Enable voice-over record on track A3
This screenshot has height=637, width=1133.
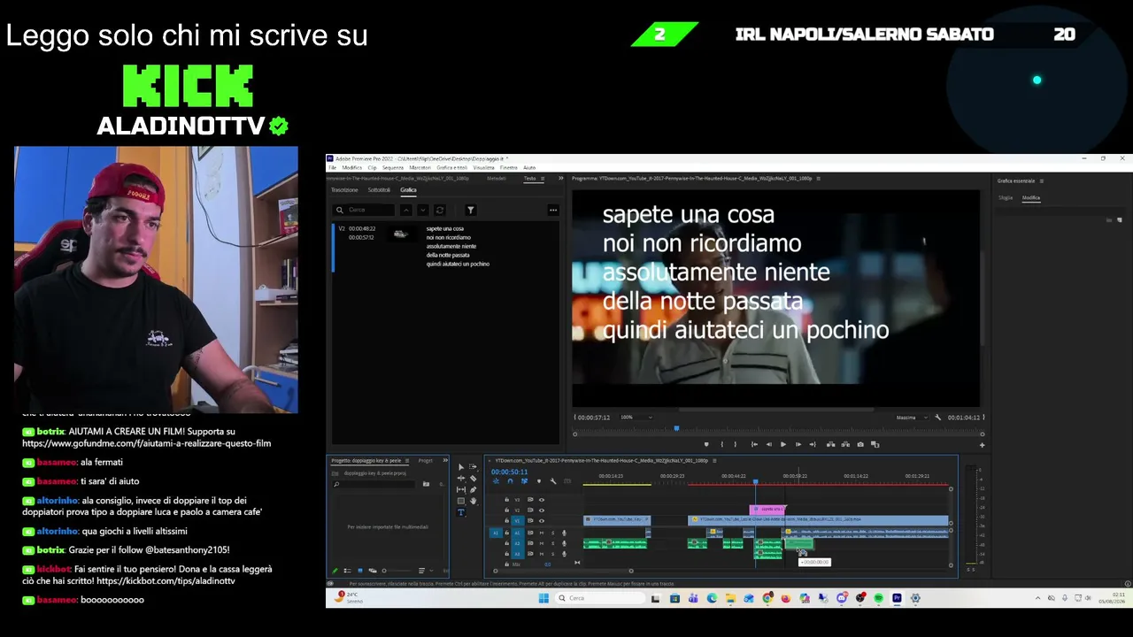[x=564, y=554]
